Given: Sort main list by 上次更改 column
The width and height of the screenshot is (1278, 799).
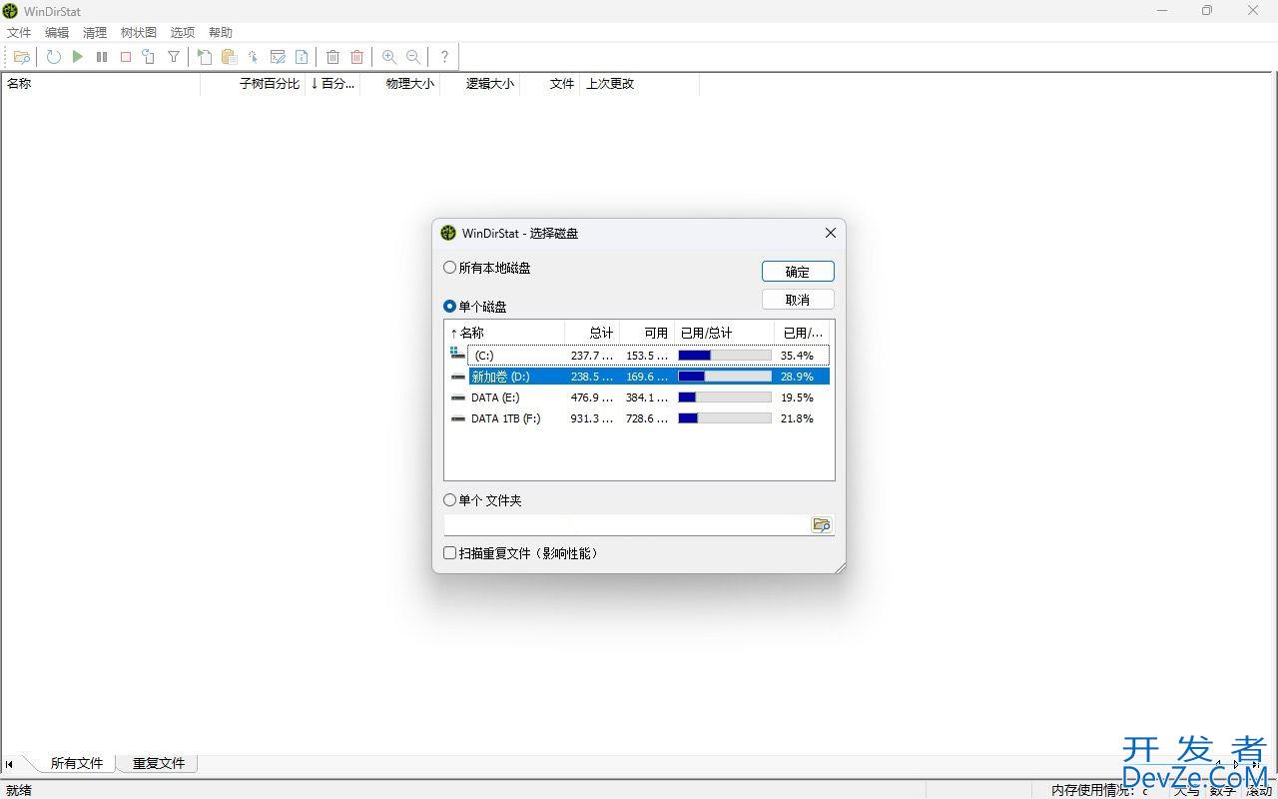Looking at the screenshot, I should click(639, 84).
